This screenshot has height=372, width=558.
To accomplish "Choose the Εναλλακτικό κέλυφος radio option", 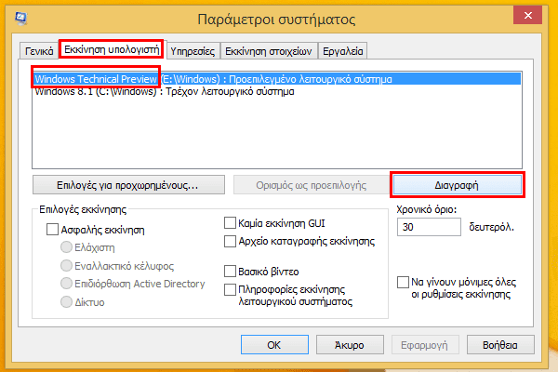I will pyautogui.click(x=66, y=266).
